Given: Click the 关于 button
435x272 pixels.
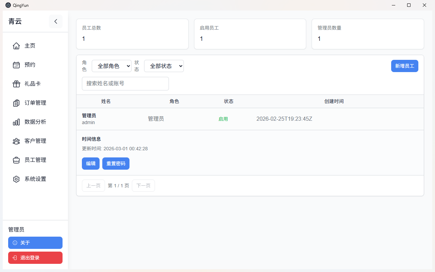Looking at the screenshot, I should [35, 243].
